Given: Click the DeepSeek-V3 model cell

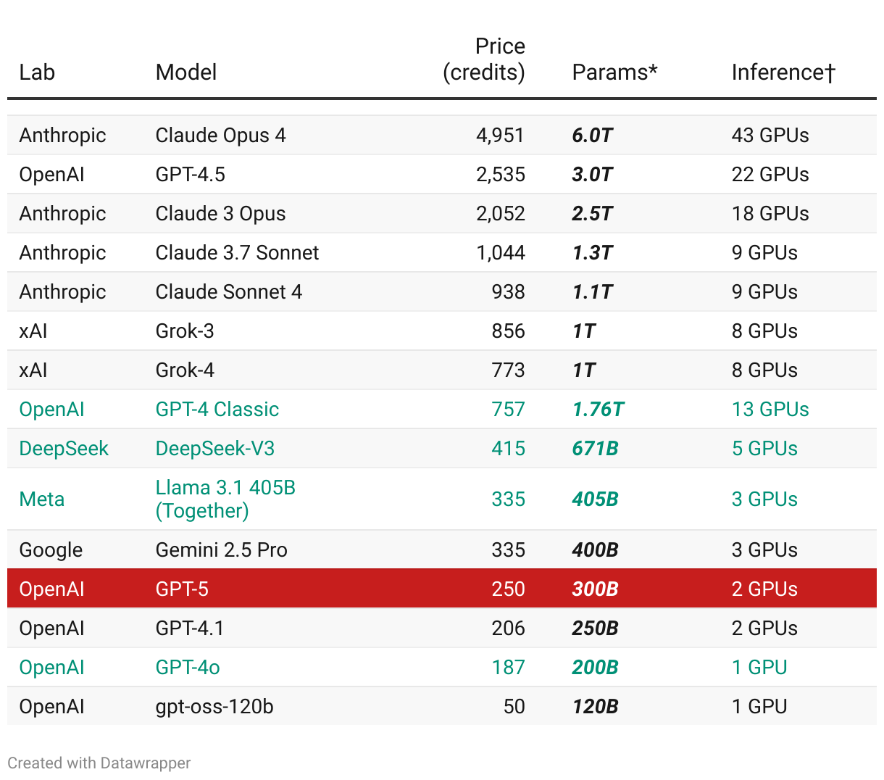Looking at the screenshot, I should 214,449.
